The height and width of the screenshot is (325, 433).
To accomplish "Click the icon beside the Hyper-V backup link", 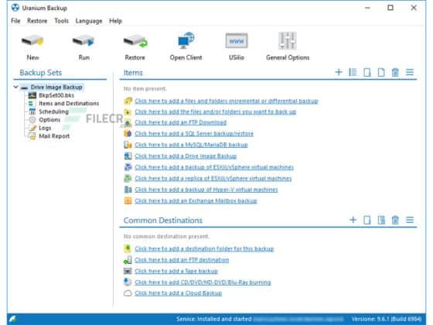I will pos(128,190).
